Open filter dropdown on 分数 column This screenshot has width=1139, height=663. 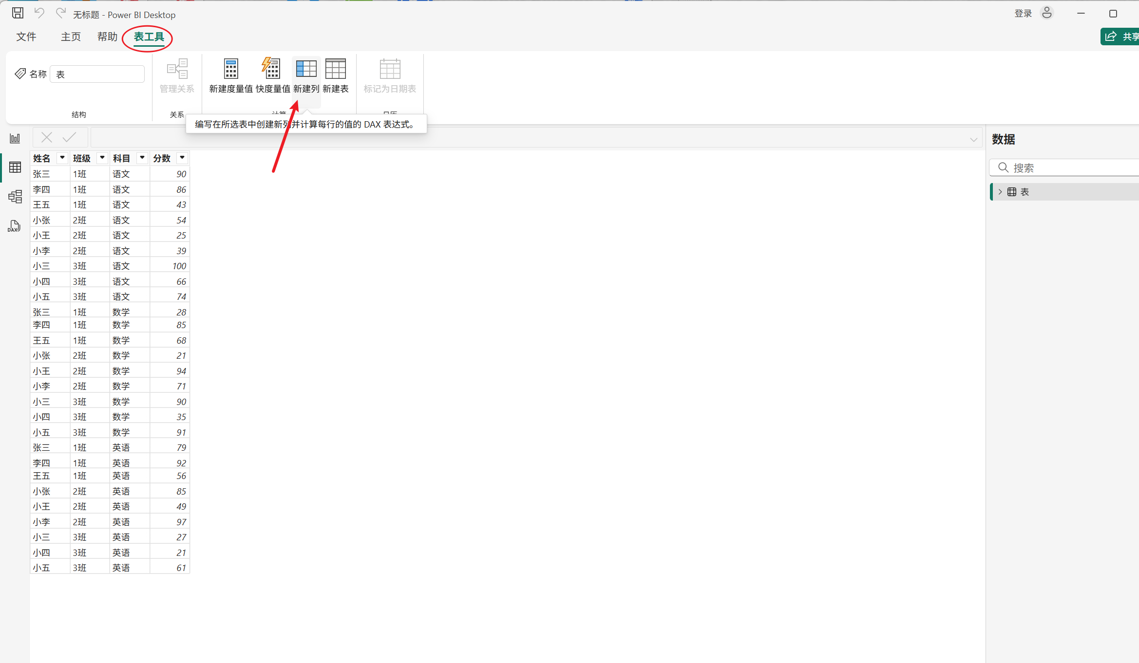point(182,158)
